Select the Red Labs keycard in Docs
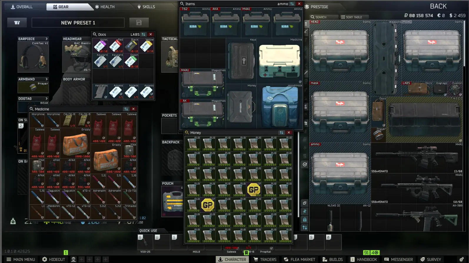Screen dimensions: 469x263 [x=116, y=45]
